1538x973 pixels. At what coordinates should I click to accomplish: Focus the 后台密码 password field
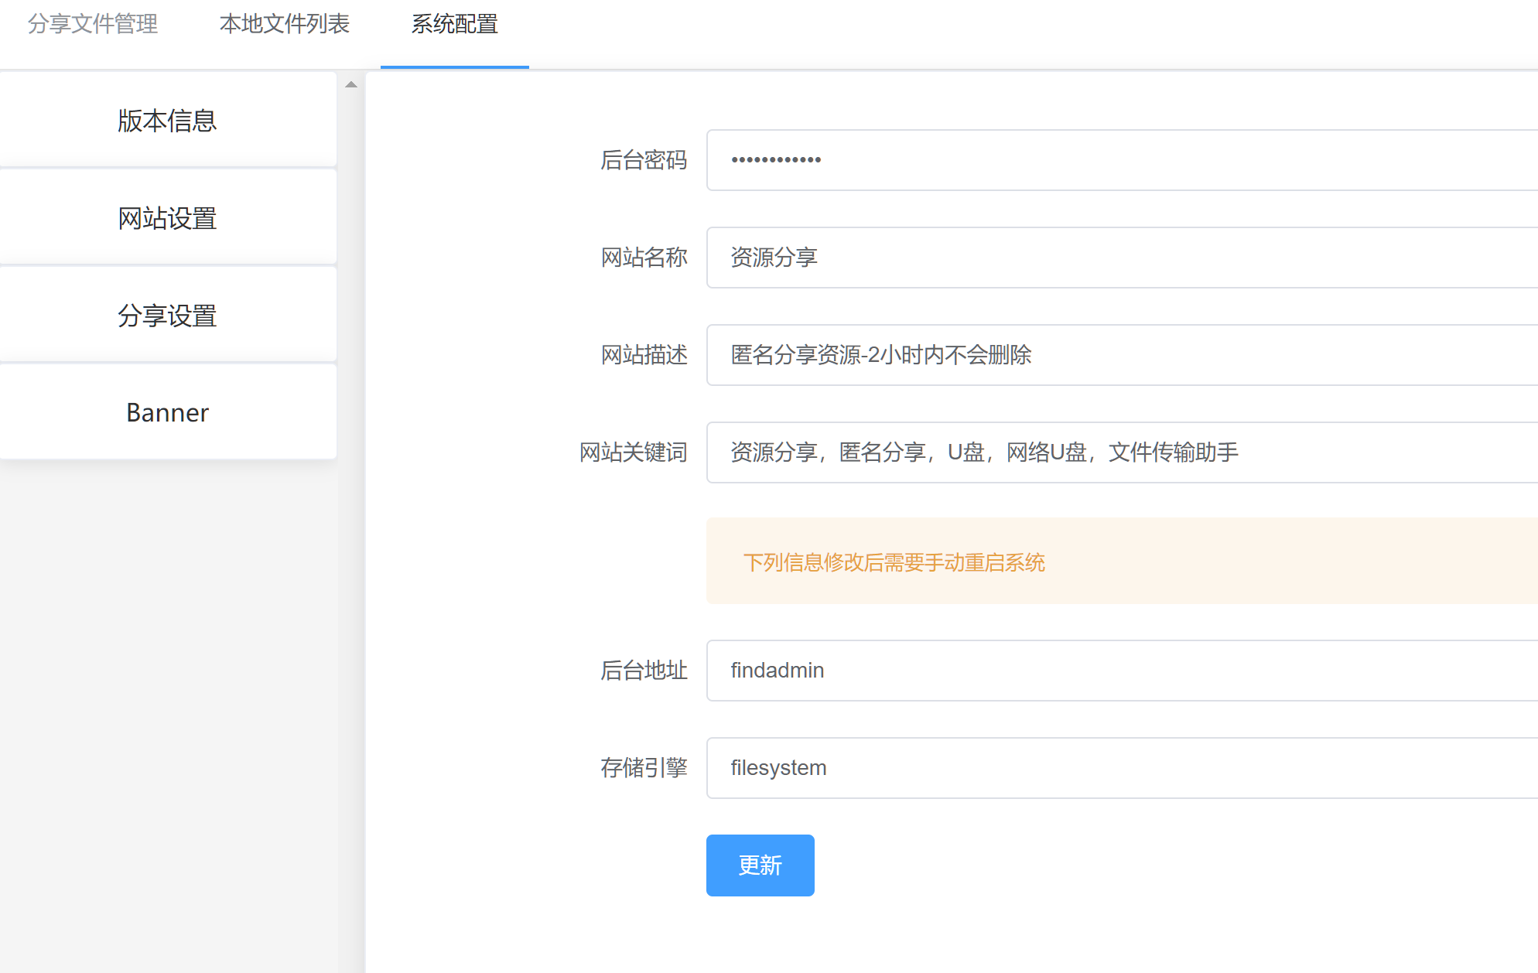1122,160
